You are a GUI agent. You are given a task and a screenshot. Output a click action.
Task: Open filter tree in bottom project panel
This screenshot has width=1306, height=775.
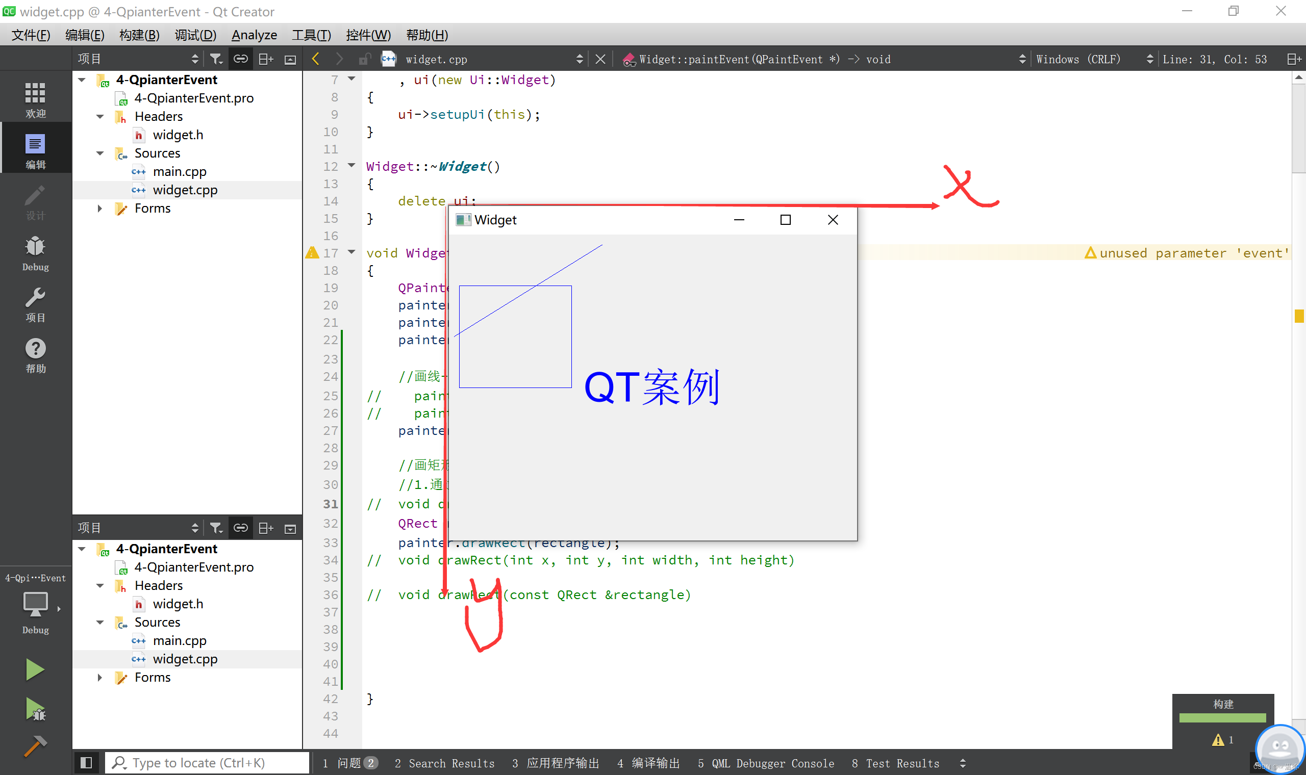[x=216, y=528]
